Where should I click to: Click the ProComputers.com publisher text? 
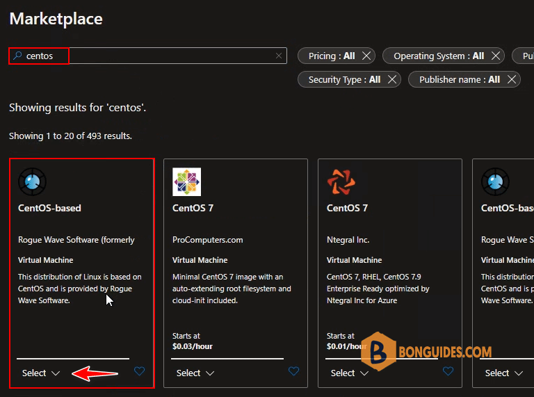click(208, 240)
